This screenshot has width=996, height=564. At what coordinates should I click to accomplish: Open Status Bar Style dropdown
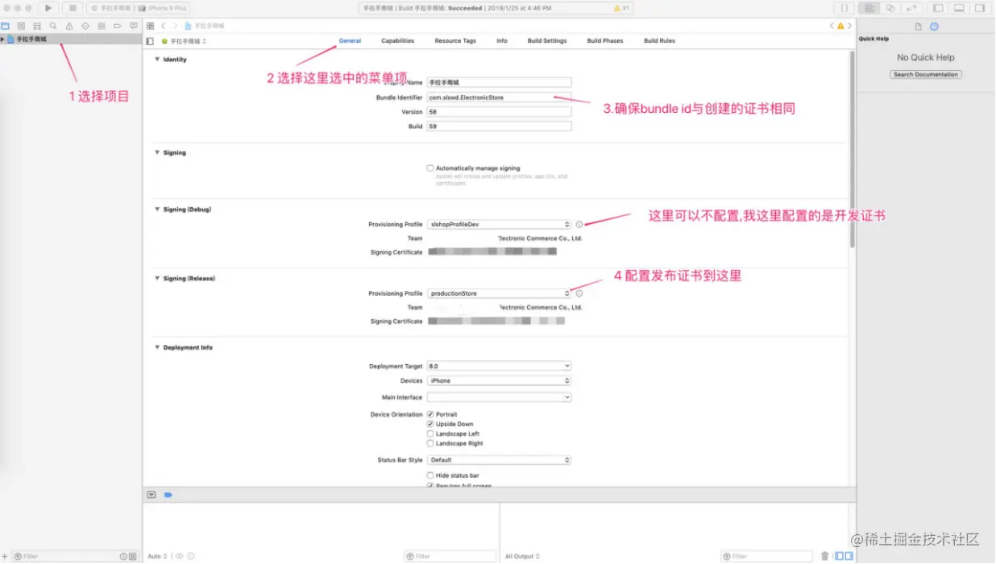tap(499, 460)
